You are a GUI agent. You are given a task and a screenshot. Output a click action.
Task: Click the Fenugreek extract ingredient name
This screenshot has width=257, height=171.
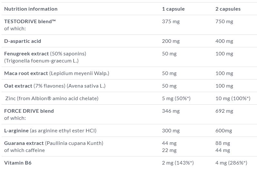(26, 54)
